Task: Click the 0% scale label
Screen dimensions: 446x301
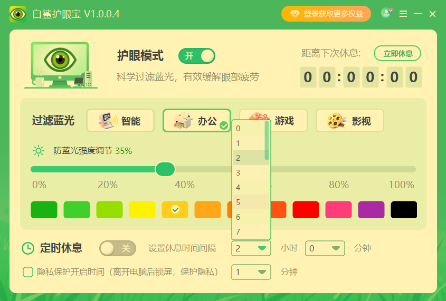Action: pyautogui.click(x=39, y=185)
